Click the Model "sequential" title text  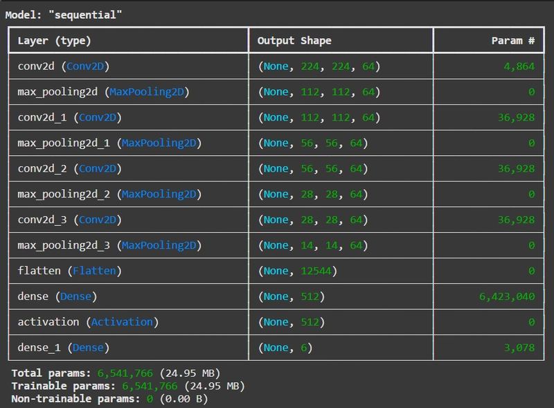point(64,15)
